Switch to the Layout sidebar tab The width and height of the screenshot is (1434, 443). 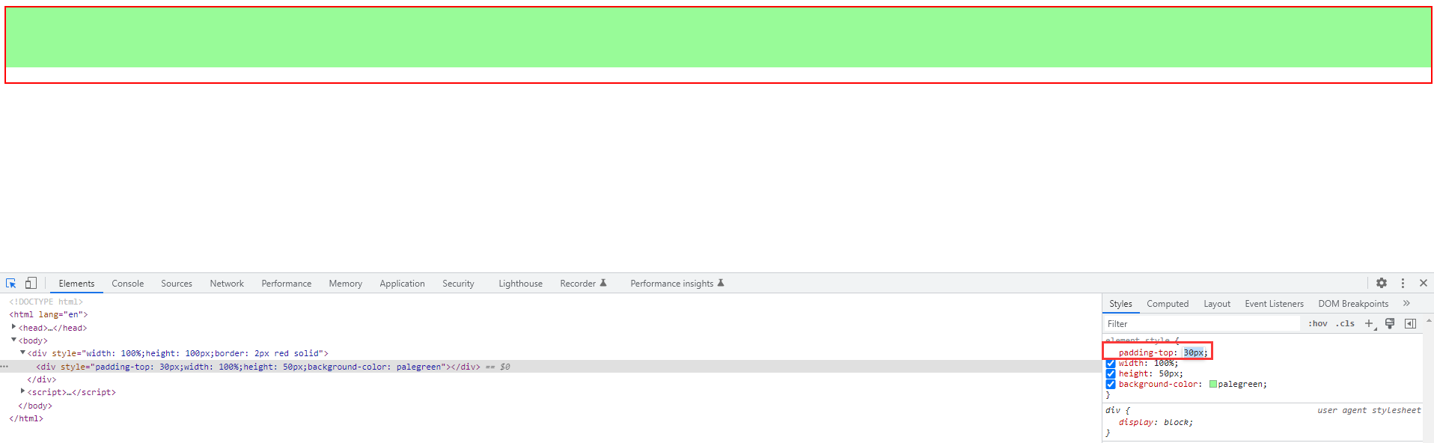1217,304
